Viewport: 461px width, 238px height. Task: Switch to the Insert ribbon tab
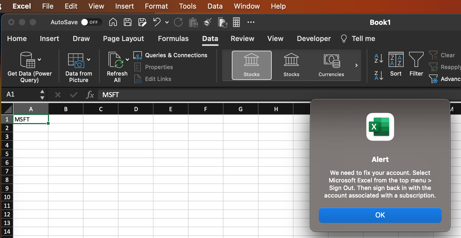click(50, 39)
